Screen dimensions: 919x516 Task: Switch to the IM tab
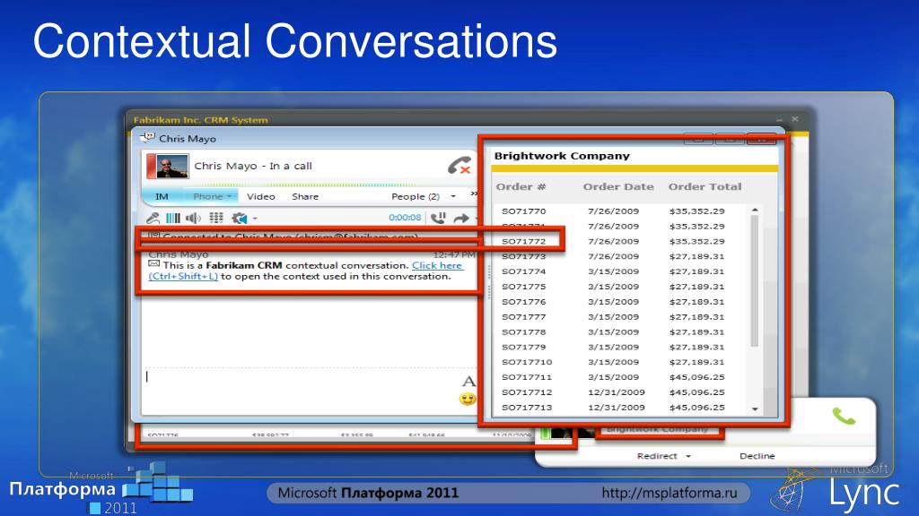[x=162, y=196]
